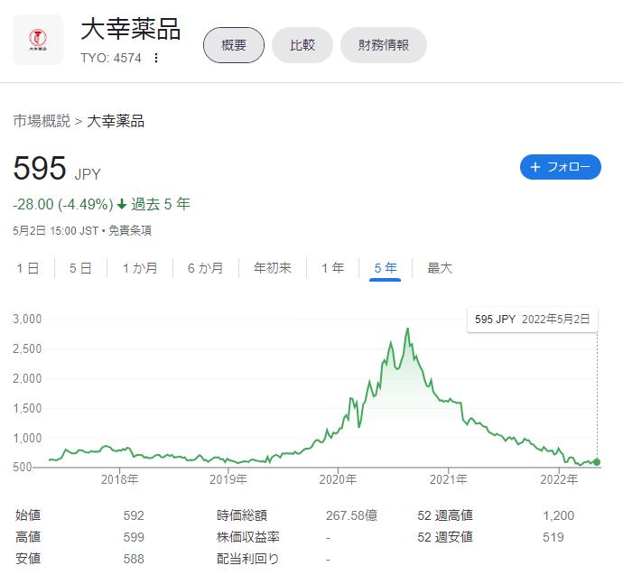Switch to the 比較 tab
Screen dimensions: 623x575
(x=302, y=45)
